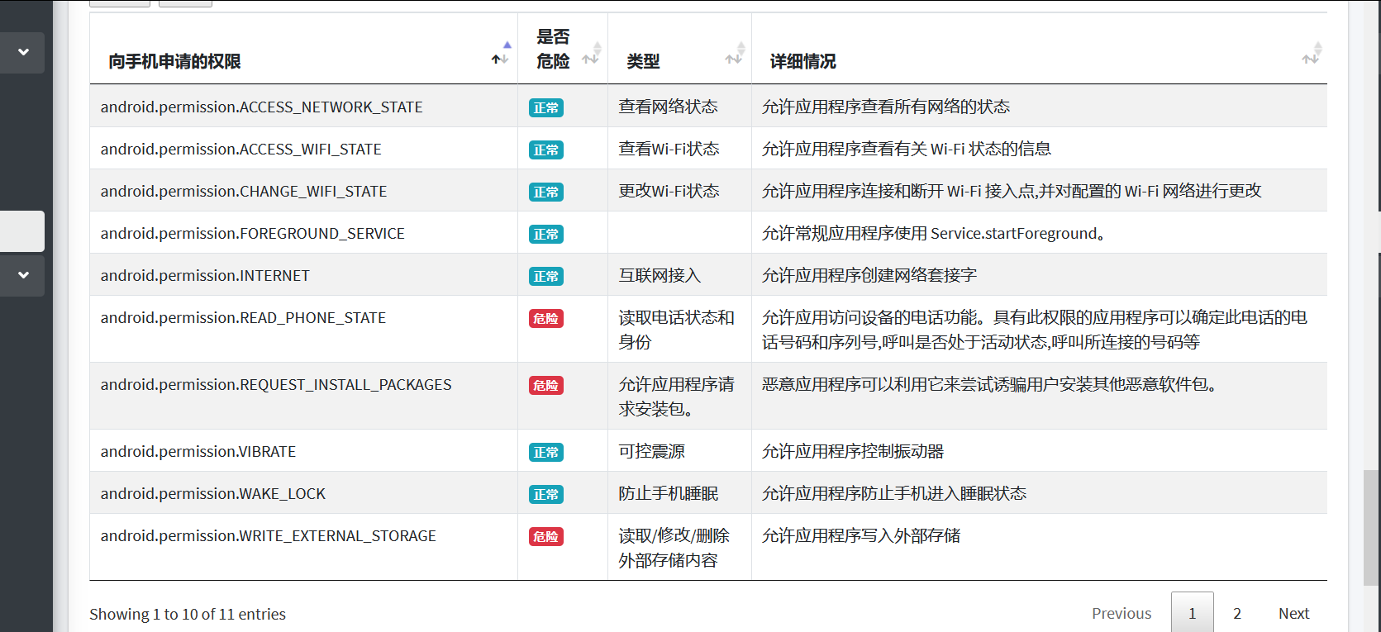The image size is (1381, 632).
Task: Open page 2 of entries
Action: [1237, 613]
